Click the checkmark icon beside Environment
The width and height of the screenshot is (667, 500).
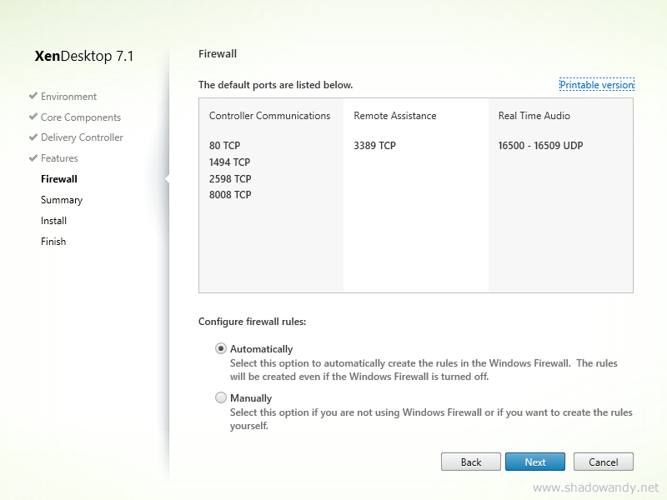pos(33,96)
